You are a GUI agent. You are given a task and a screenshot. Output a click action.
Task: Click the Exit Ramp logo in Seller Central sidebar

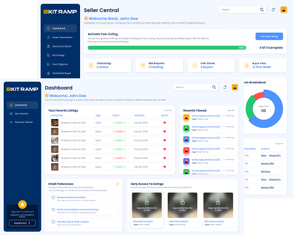pyautogui.click(x=60, y=12)
